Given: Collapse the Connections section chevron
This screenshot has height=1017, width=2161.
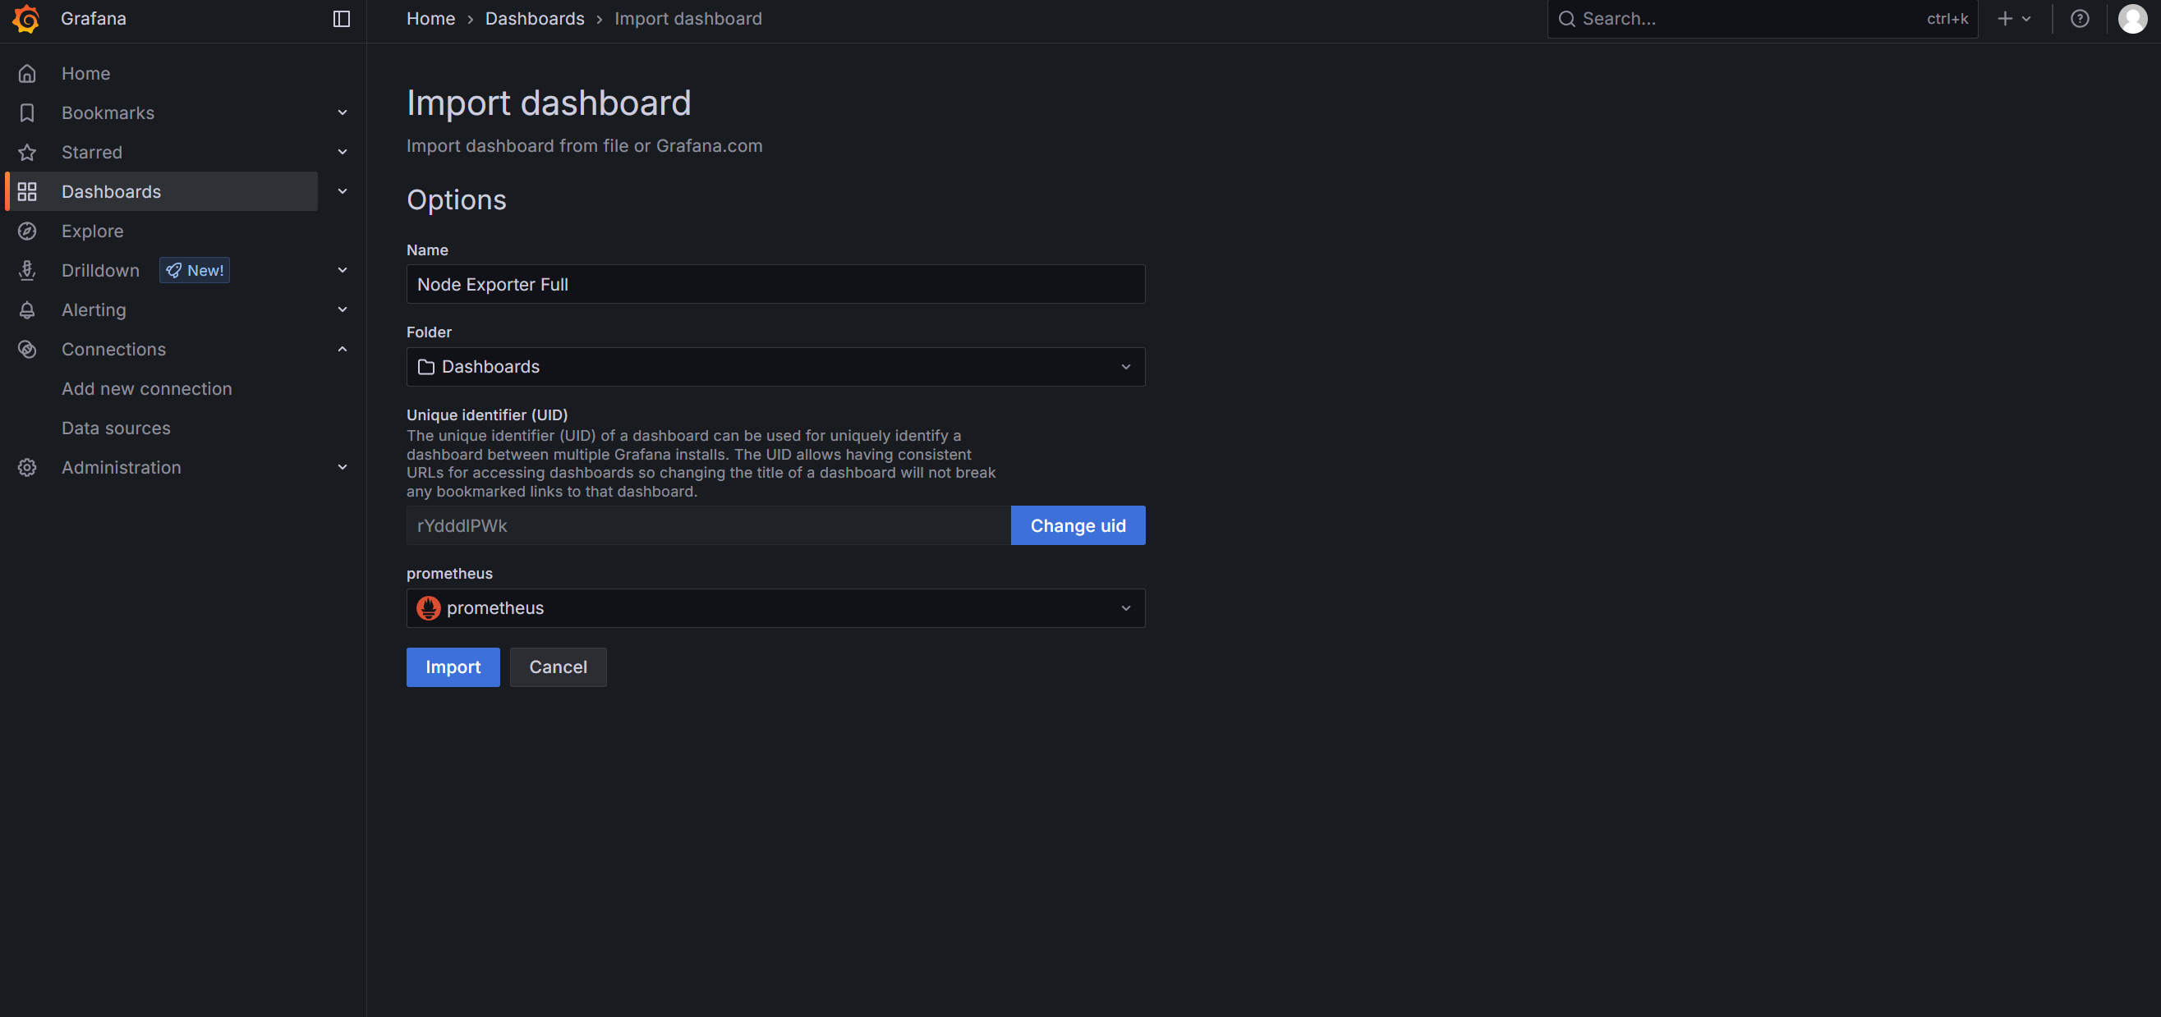Looking at the screenshot, I should (x=343, y=350).
